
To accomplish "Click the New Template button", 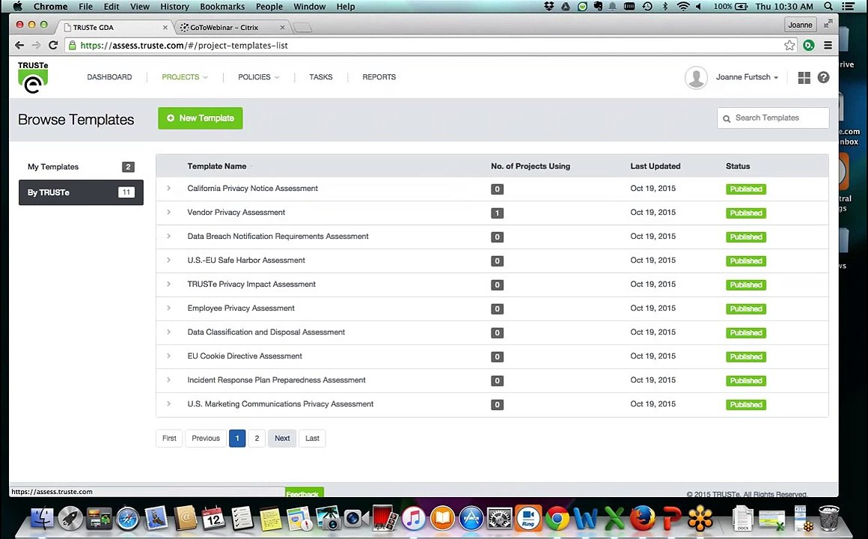I will pyautogui.click(x=201, y=118).
